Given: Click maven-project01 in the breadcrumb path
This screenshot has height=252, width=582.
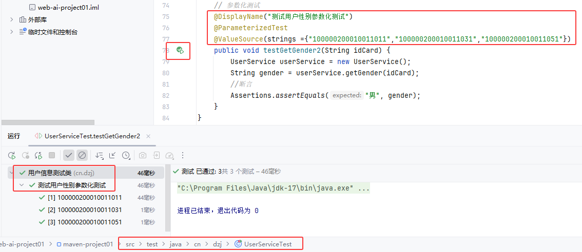Looking at the screenshot, I should (x=87, y=244).
